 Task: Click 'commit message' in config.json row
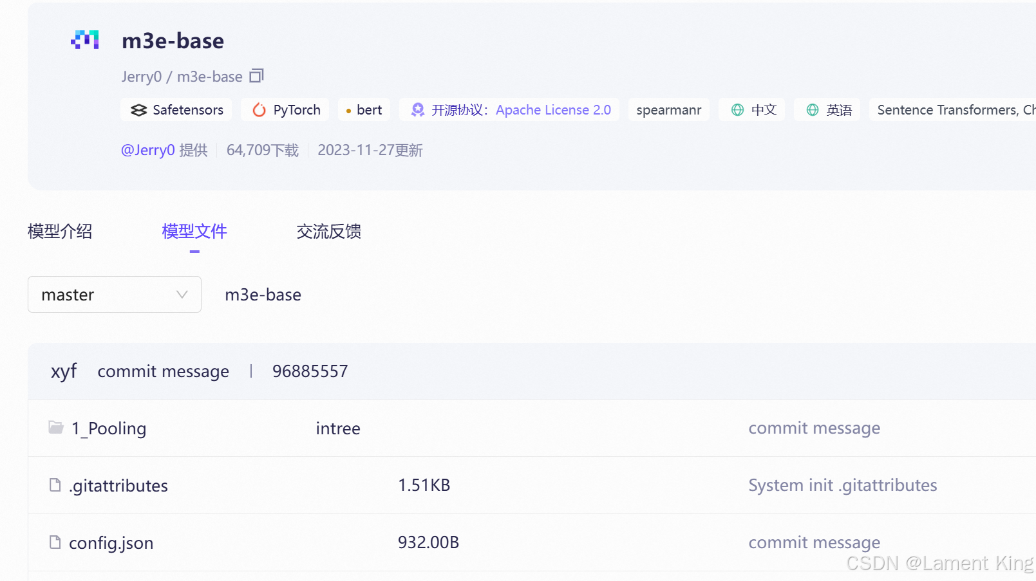[x=814, y=542]
